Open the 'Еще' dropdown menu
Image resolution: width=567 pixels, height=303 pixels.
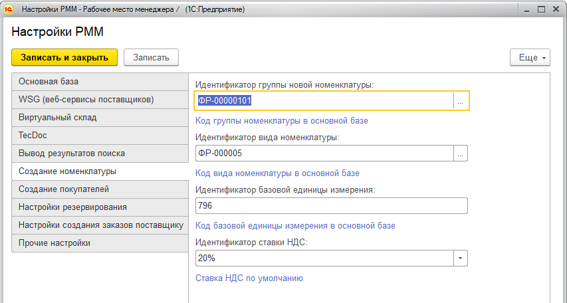(x=530, y=58)
